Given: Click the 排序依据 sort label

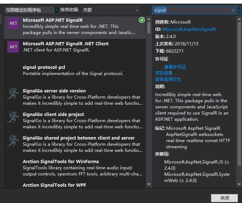Looking at the screenshot, I should coord(69,10).
